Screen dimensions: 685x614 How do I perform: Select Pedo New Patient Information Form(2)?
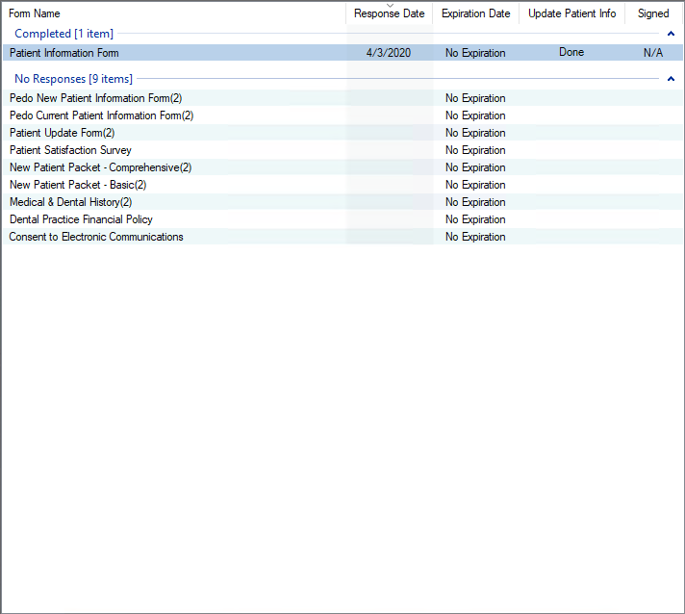[x=95, y=98]
